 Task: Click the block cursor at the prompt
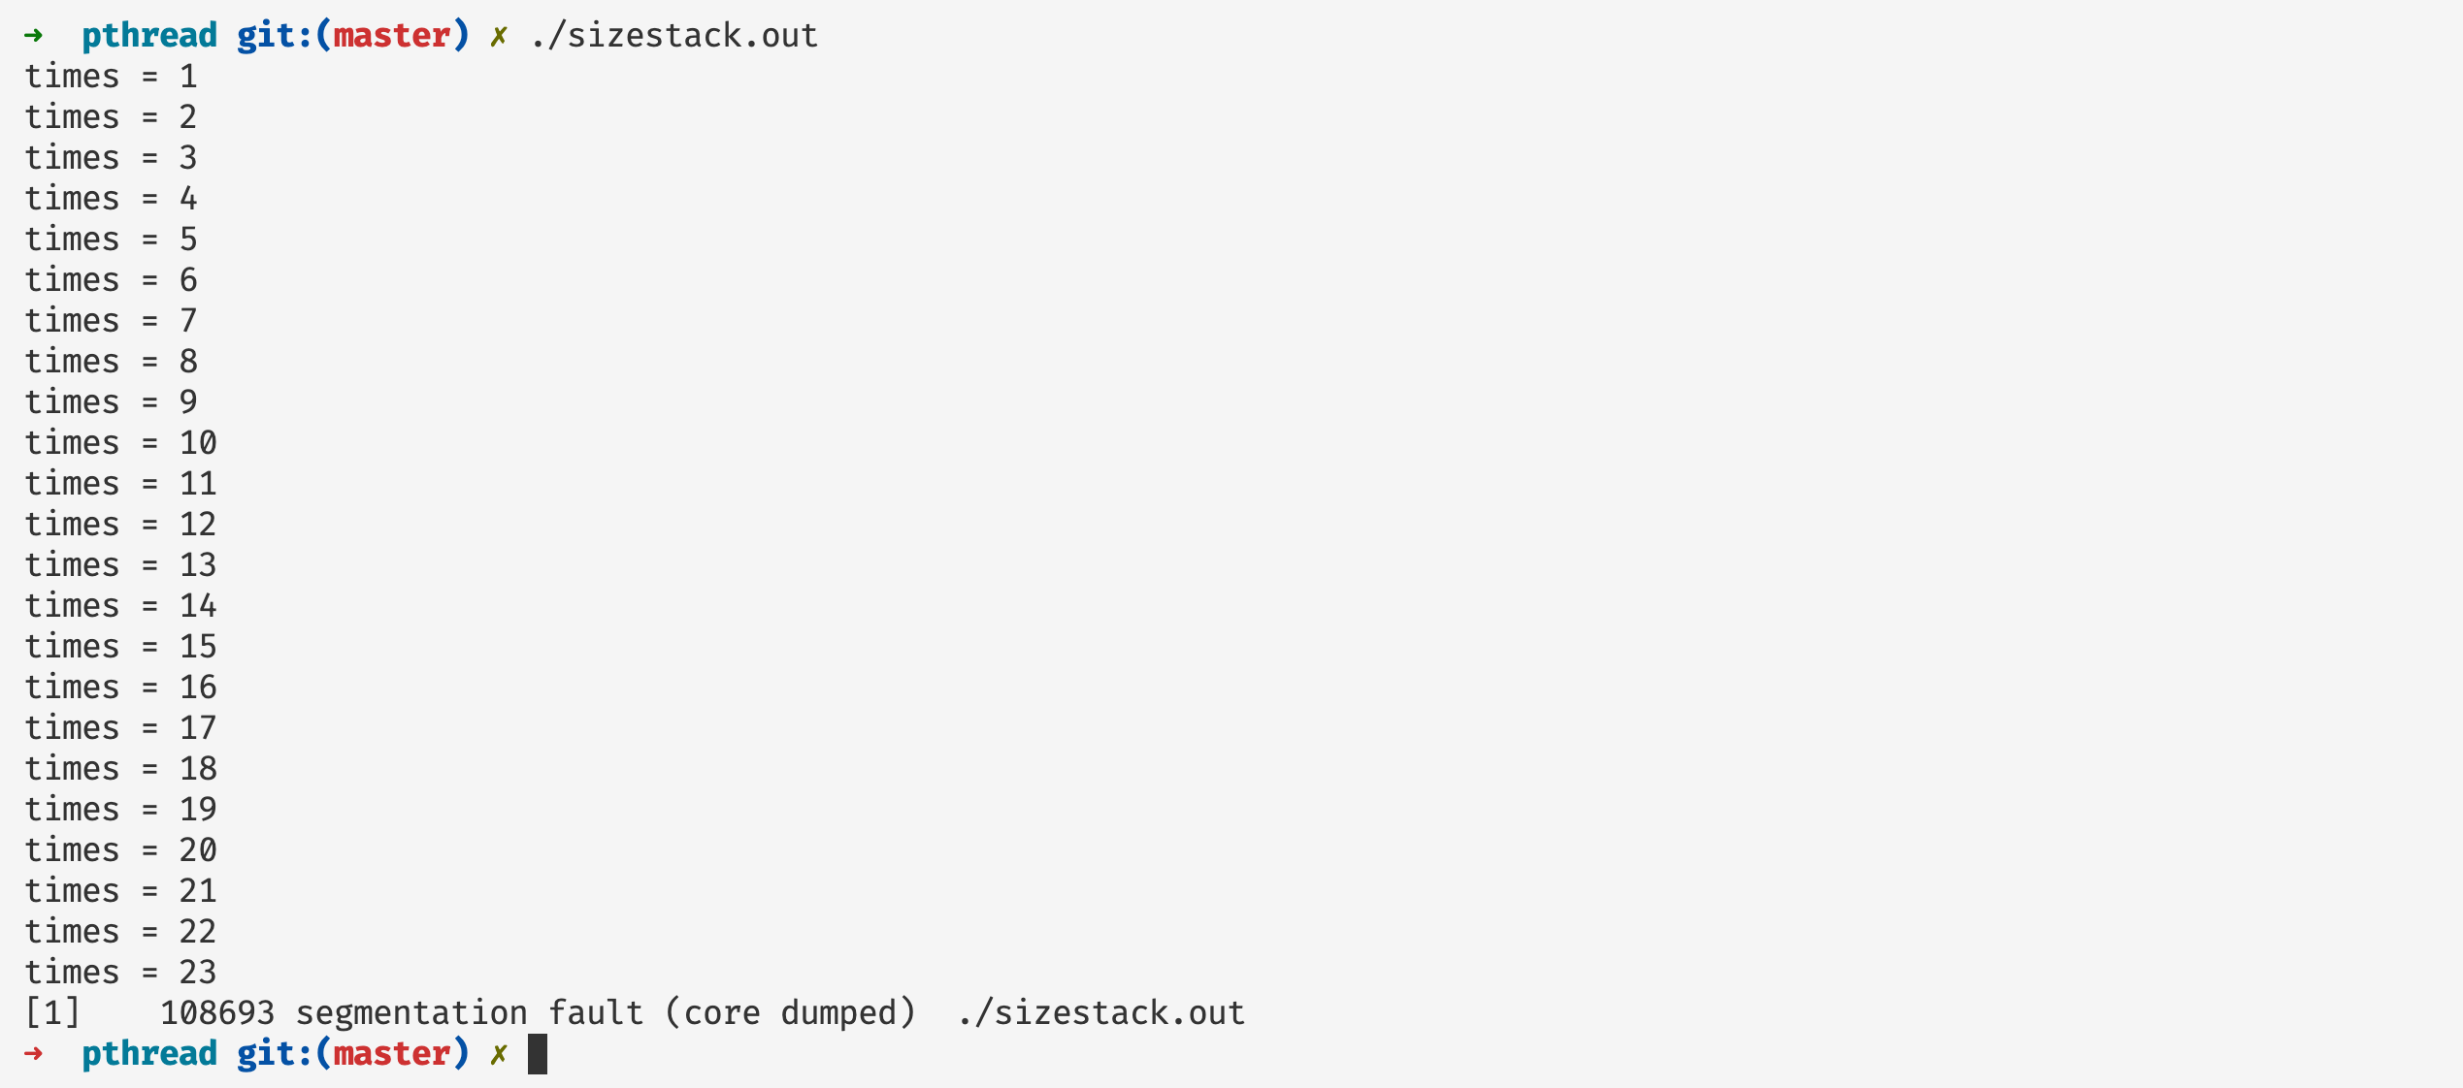tap(538, 1054)
